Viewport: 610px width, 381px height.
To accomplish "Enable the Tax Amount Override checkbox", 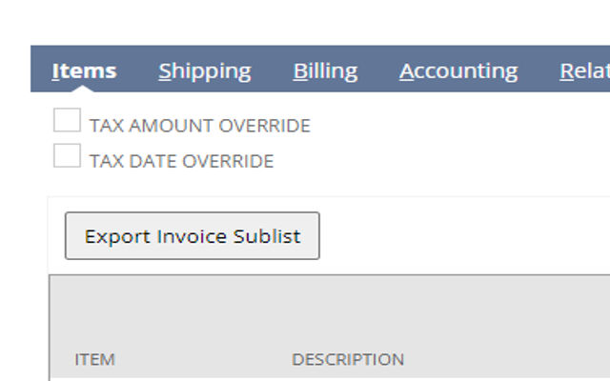I will [68, 120].
